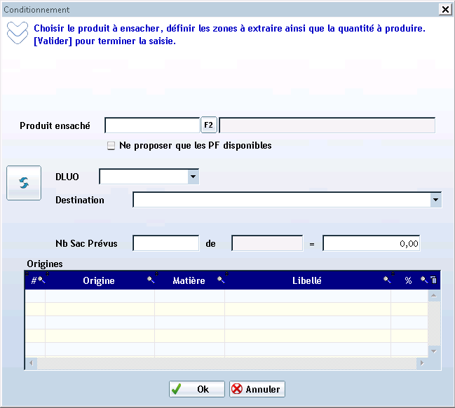Image resolution: width=455 pixels, height=408 pixels.
Task: Sort by the Matière column header
Action: coord(189,280)
